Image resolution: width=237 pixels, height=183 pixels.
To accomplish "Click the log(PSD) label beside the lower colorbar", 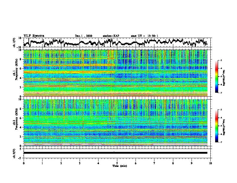I will click(x=224, y=127).
